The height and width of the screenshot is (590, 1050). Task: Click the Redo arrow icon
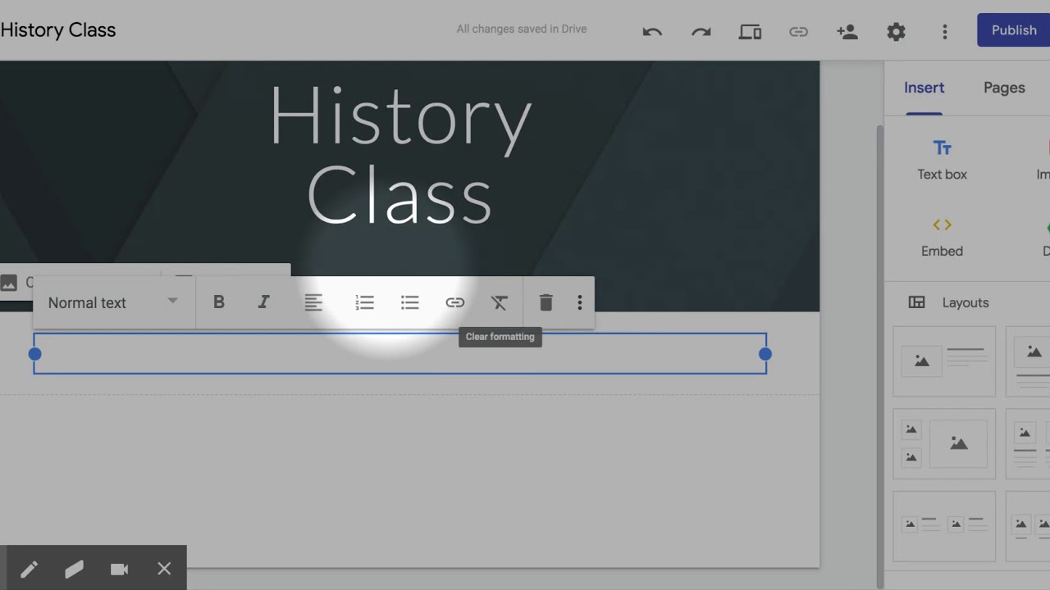(701, 31)
